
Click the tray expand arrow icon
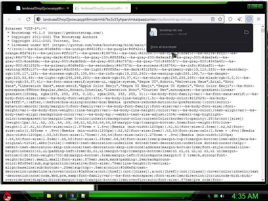click(209, 196)
